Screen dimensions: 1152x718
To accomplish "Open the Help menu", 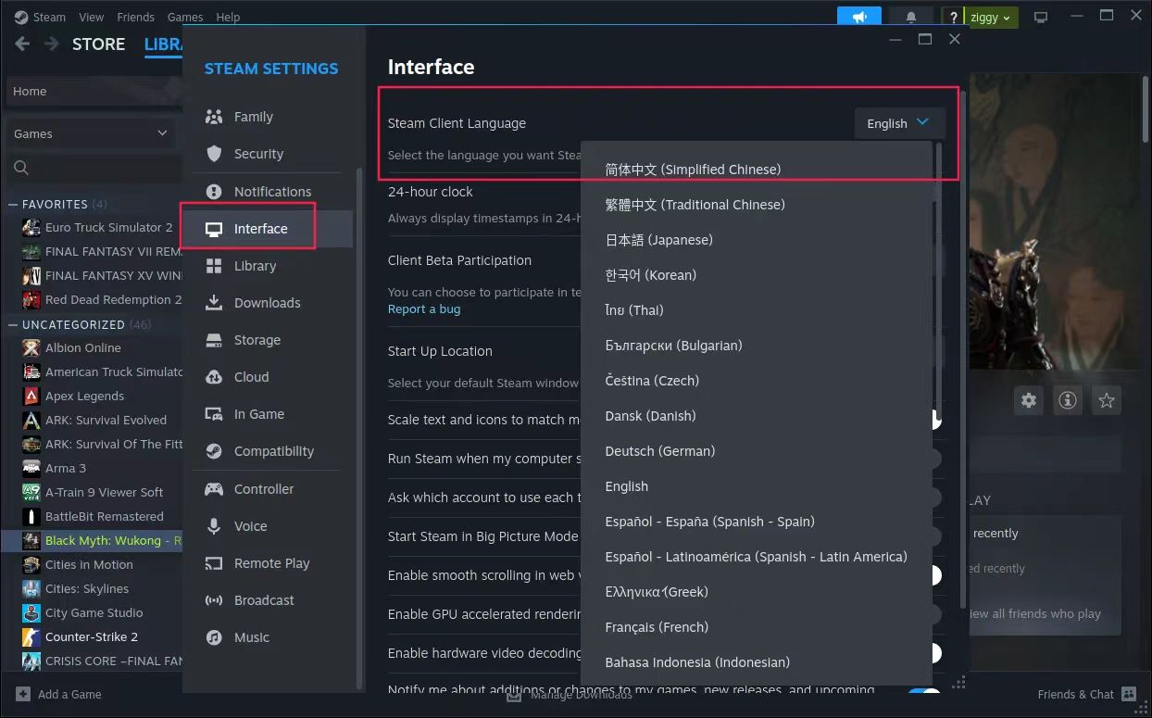I will pyautogui.click(x=228, y=17).
